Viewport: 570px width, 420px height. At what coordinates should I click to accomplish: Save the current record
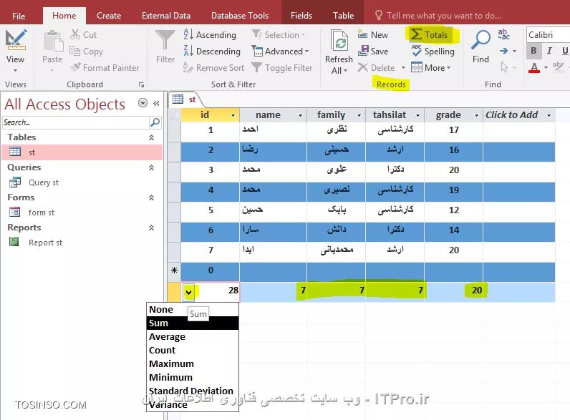coord(373,52)
